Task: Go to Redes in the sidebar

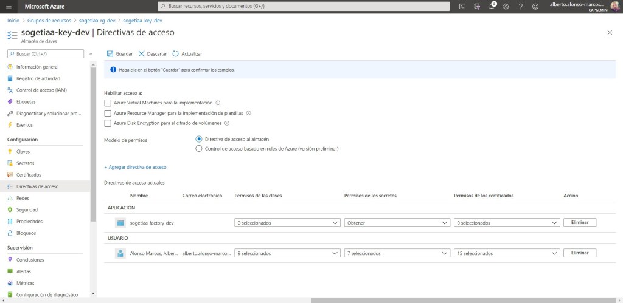Action: [23, 198]
